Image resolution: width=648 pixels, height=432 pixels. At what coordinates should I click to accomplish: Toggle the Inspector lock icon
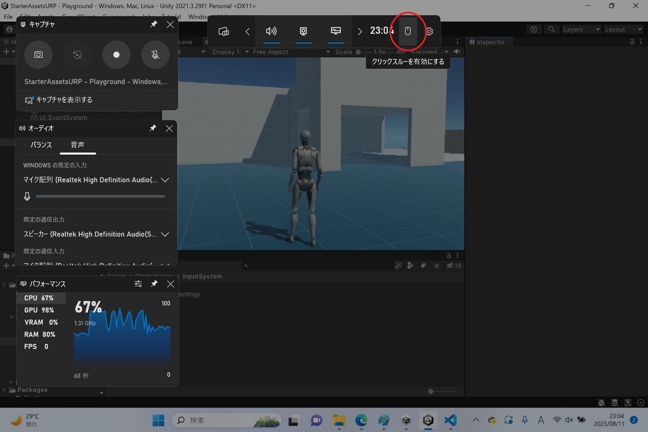632,42
